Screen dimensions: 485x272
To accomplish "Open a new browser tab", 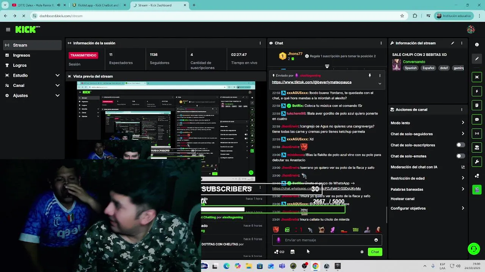I will tap(194, 5).
